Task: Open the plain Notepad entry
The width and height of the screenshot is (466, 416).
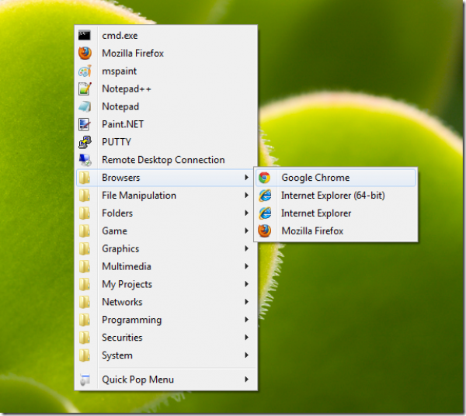Action: [120, 107]
